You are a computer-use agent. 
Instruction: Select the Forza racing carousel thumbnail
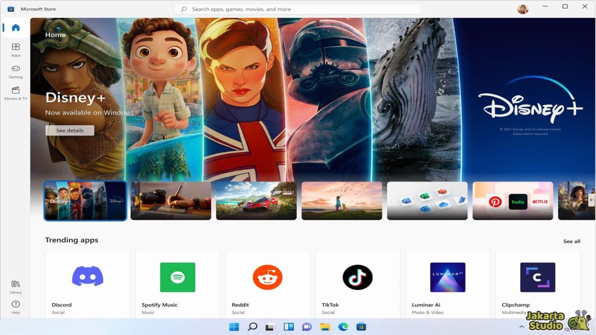click(x=256, y=201)
